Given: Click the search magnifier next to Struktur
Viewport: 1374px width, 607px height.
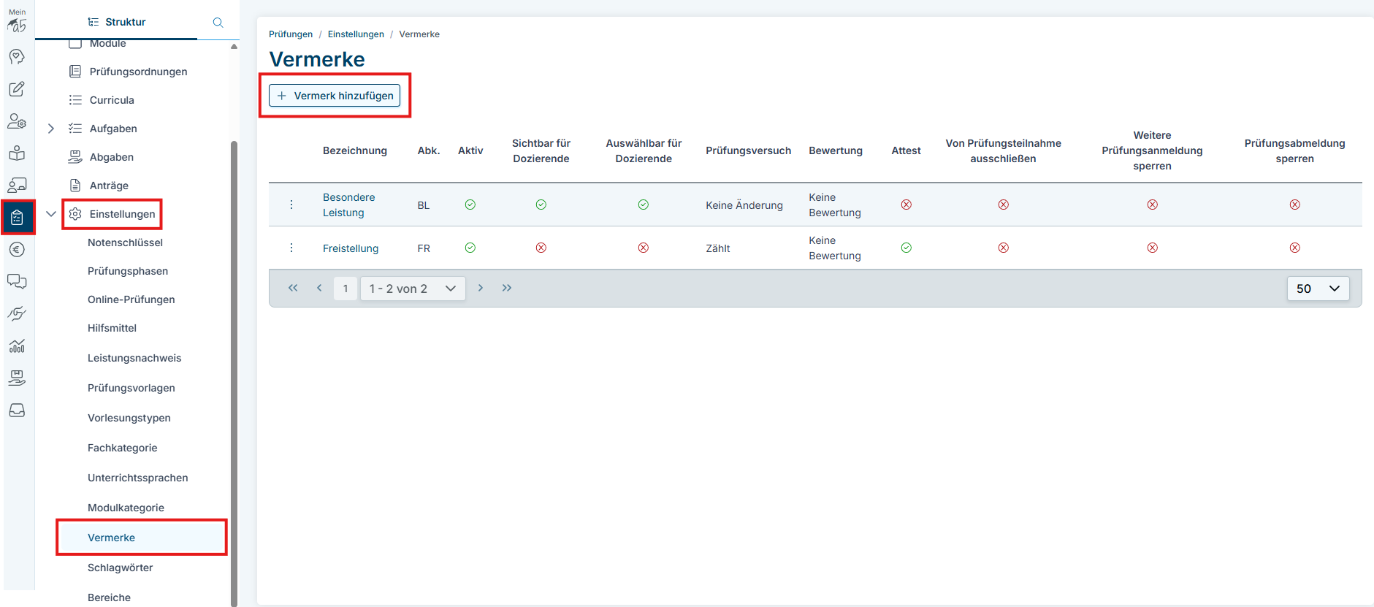Looking at the screenshot, I should 218,23.
